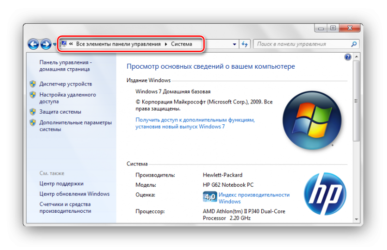This screenshot has height=250, width=387.
Task: Refresh the page with the refresh icon
Action: [x=245, y=44]
